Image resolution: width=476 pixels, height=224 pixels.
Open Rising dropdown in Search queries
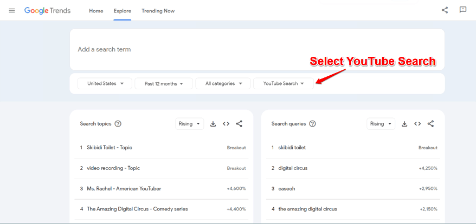381,124
